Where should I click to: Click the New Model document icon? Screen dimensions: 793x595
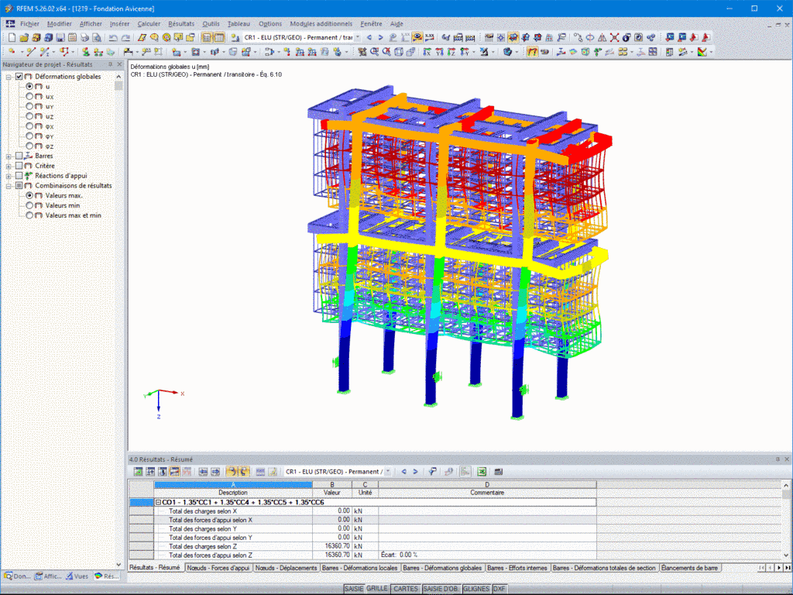coord(12,37)
